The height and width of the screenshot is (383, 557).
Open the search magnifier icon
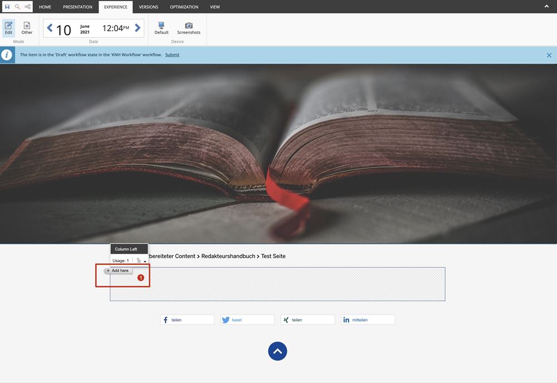(x=17, y=7)
